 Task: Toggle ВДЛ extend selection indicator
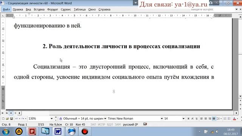110,124
